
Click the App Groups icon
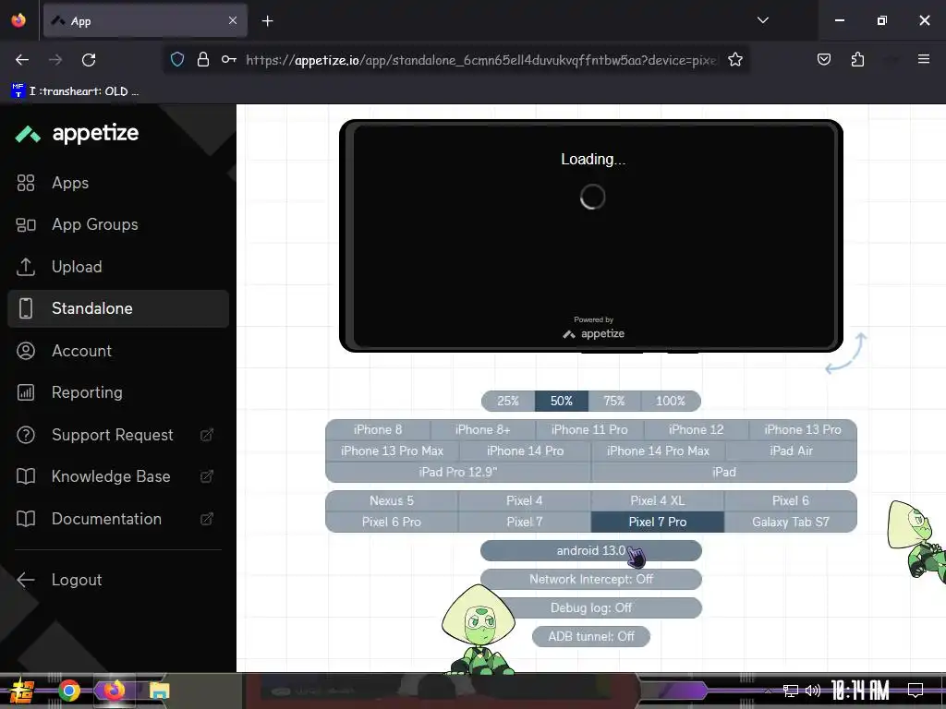point(25,225)
